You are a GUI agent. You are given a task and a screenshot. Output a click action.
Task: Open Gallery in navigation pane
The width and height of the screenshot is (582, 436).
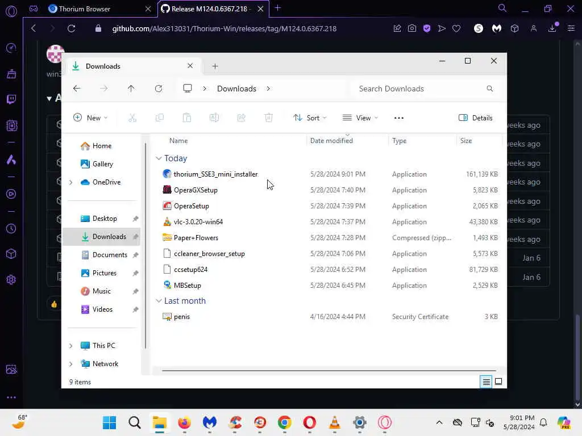[103, 164]
